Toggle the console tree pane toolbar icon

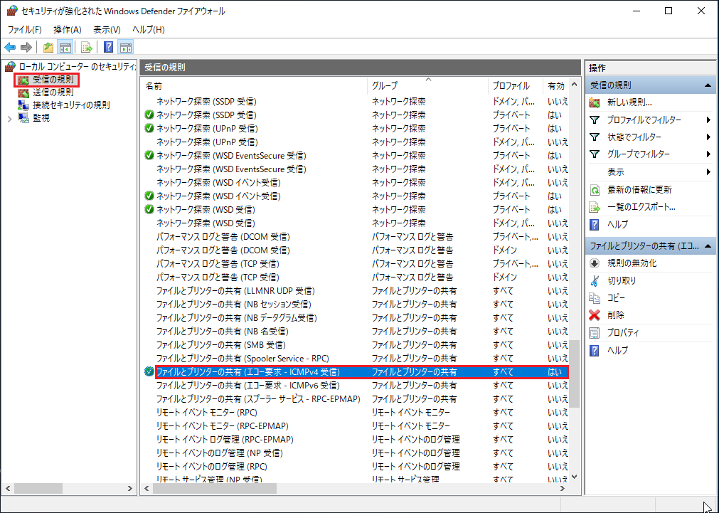65,47
